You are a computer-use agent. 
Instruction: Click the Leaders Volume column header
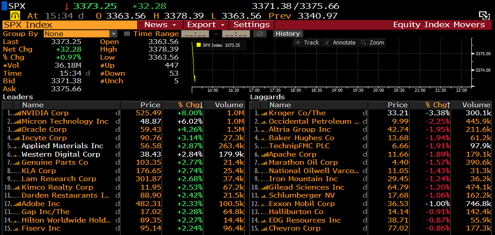(x=225, y=105)
